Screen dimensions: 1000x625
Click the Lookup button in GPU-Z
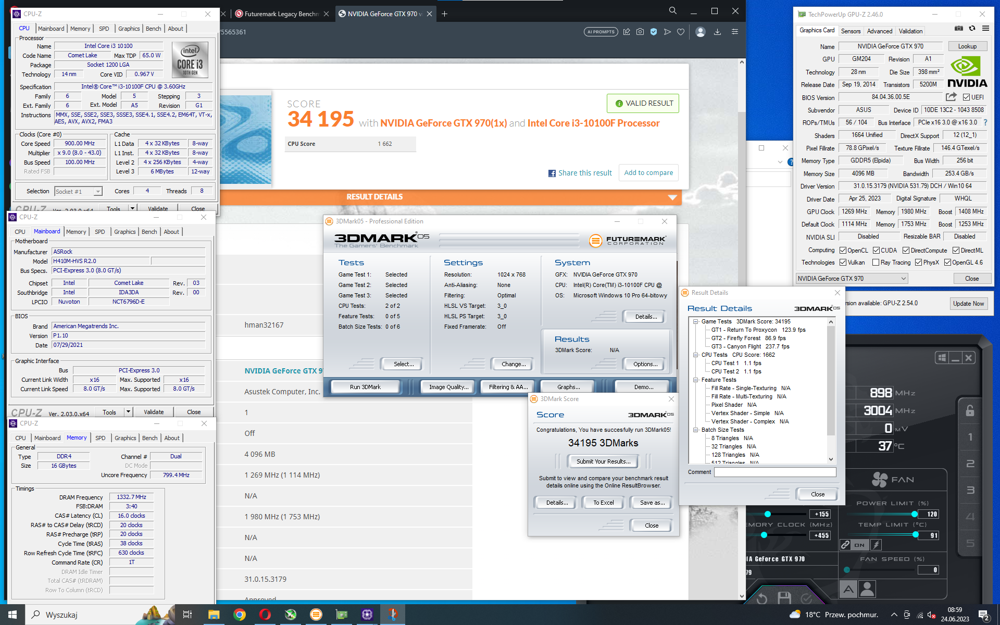[x=967, y=46]
